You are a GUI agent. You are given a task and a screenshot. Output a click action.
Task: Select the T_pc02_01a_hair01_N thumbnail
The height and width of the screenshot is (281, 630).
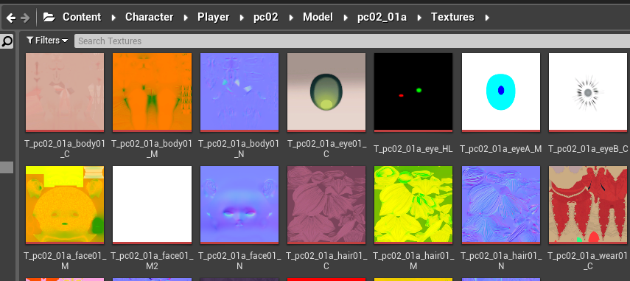point(500,205)
